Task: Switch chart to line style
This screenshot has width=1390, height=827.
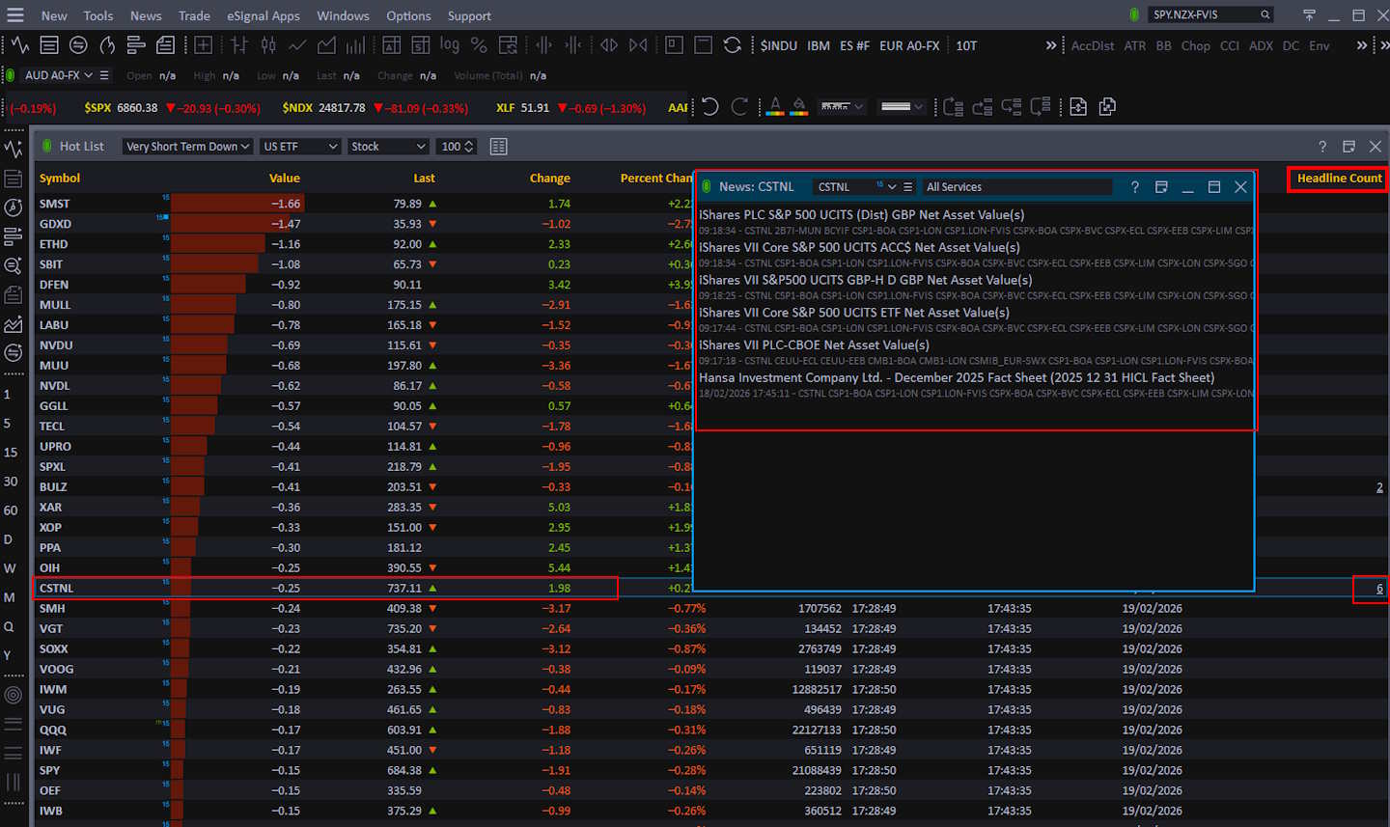Action: (x=297, y=45)
